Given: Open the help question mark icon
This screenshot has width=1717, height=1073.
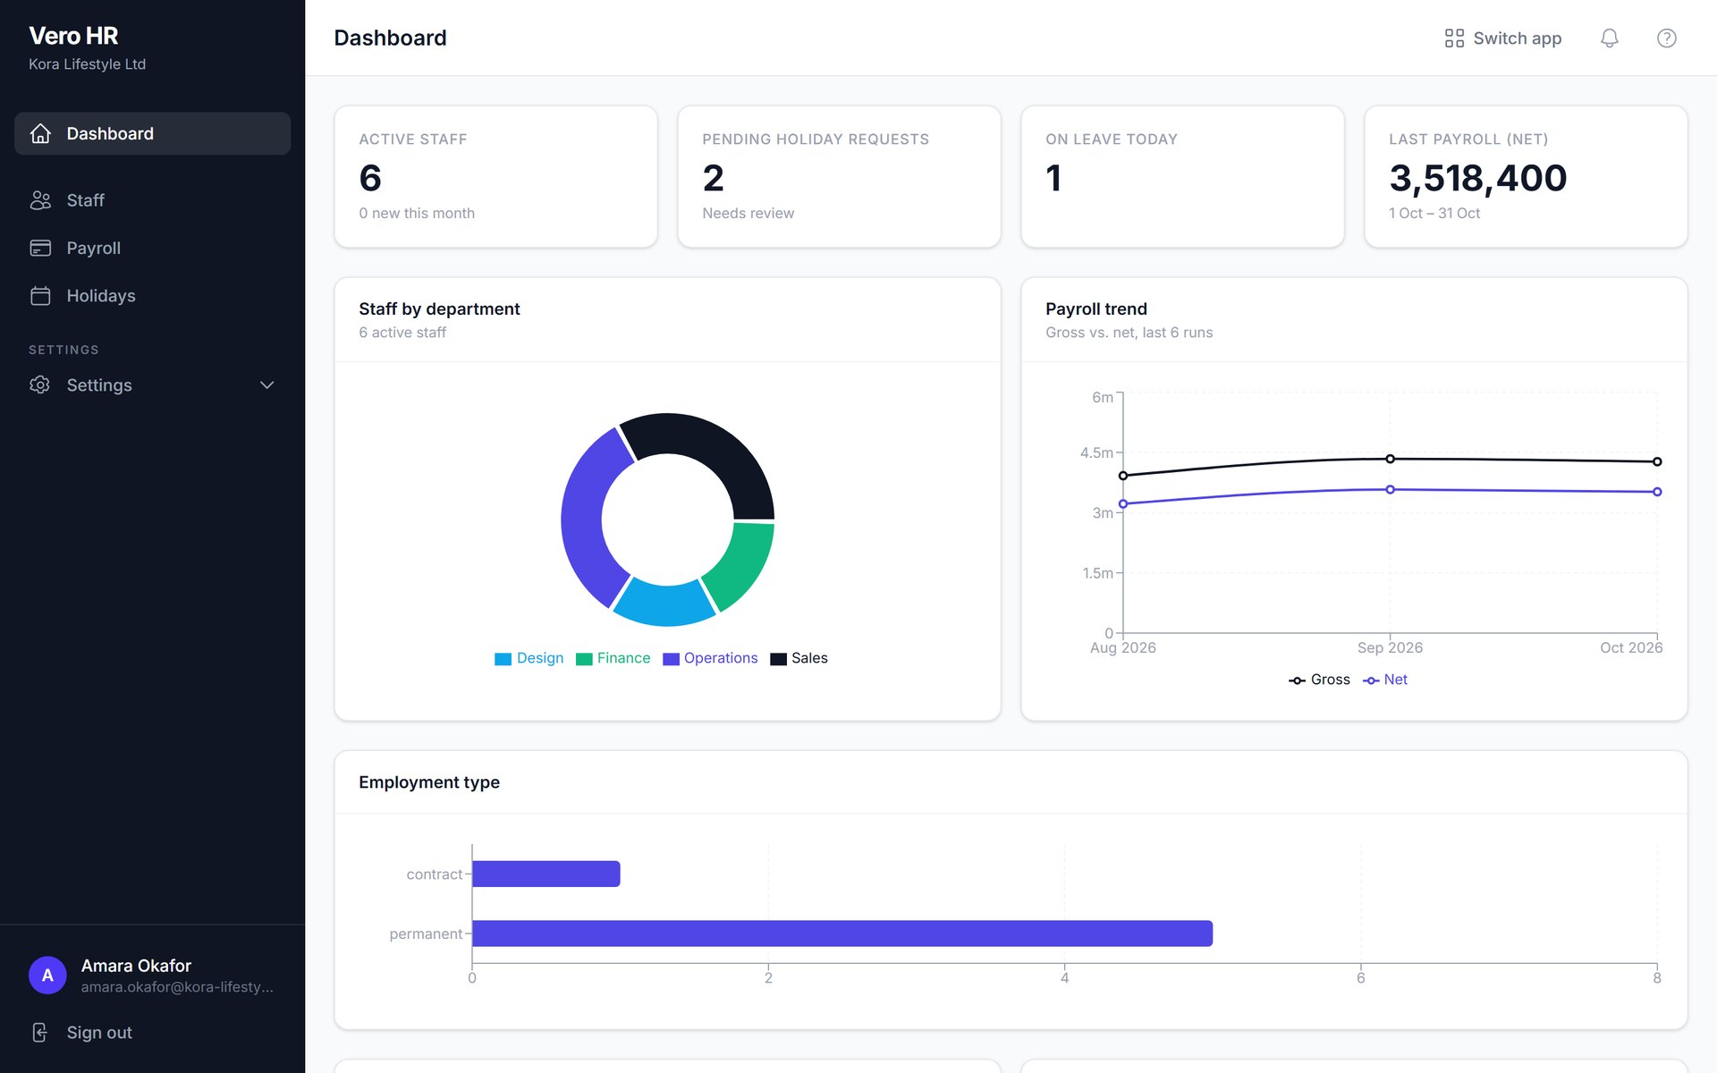Looking at the screenshot, I should (x=1666, y=38).
